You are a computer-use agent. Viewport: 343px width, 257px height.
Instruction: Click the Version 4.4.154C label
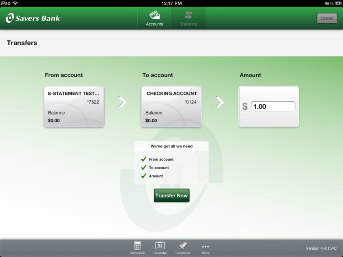321,248
